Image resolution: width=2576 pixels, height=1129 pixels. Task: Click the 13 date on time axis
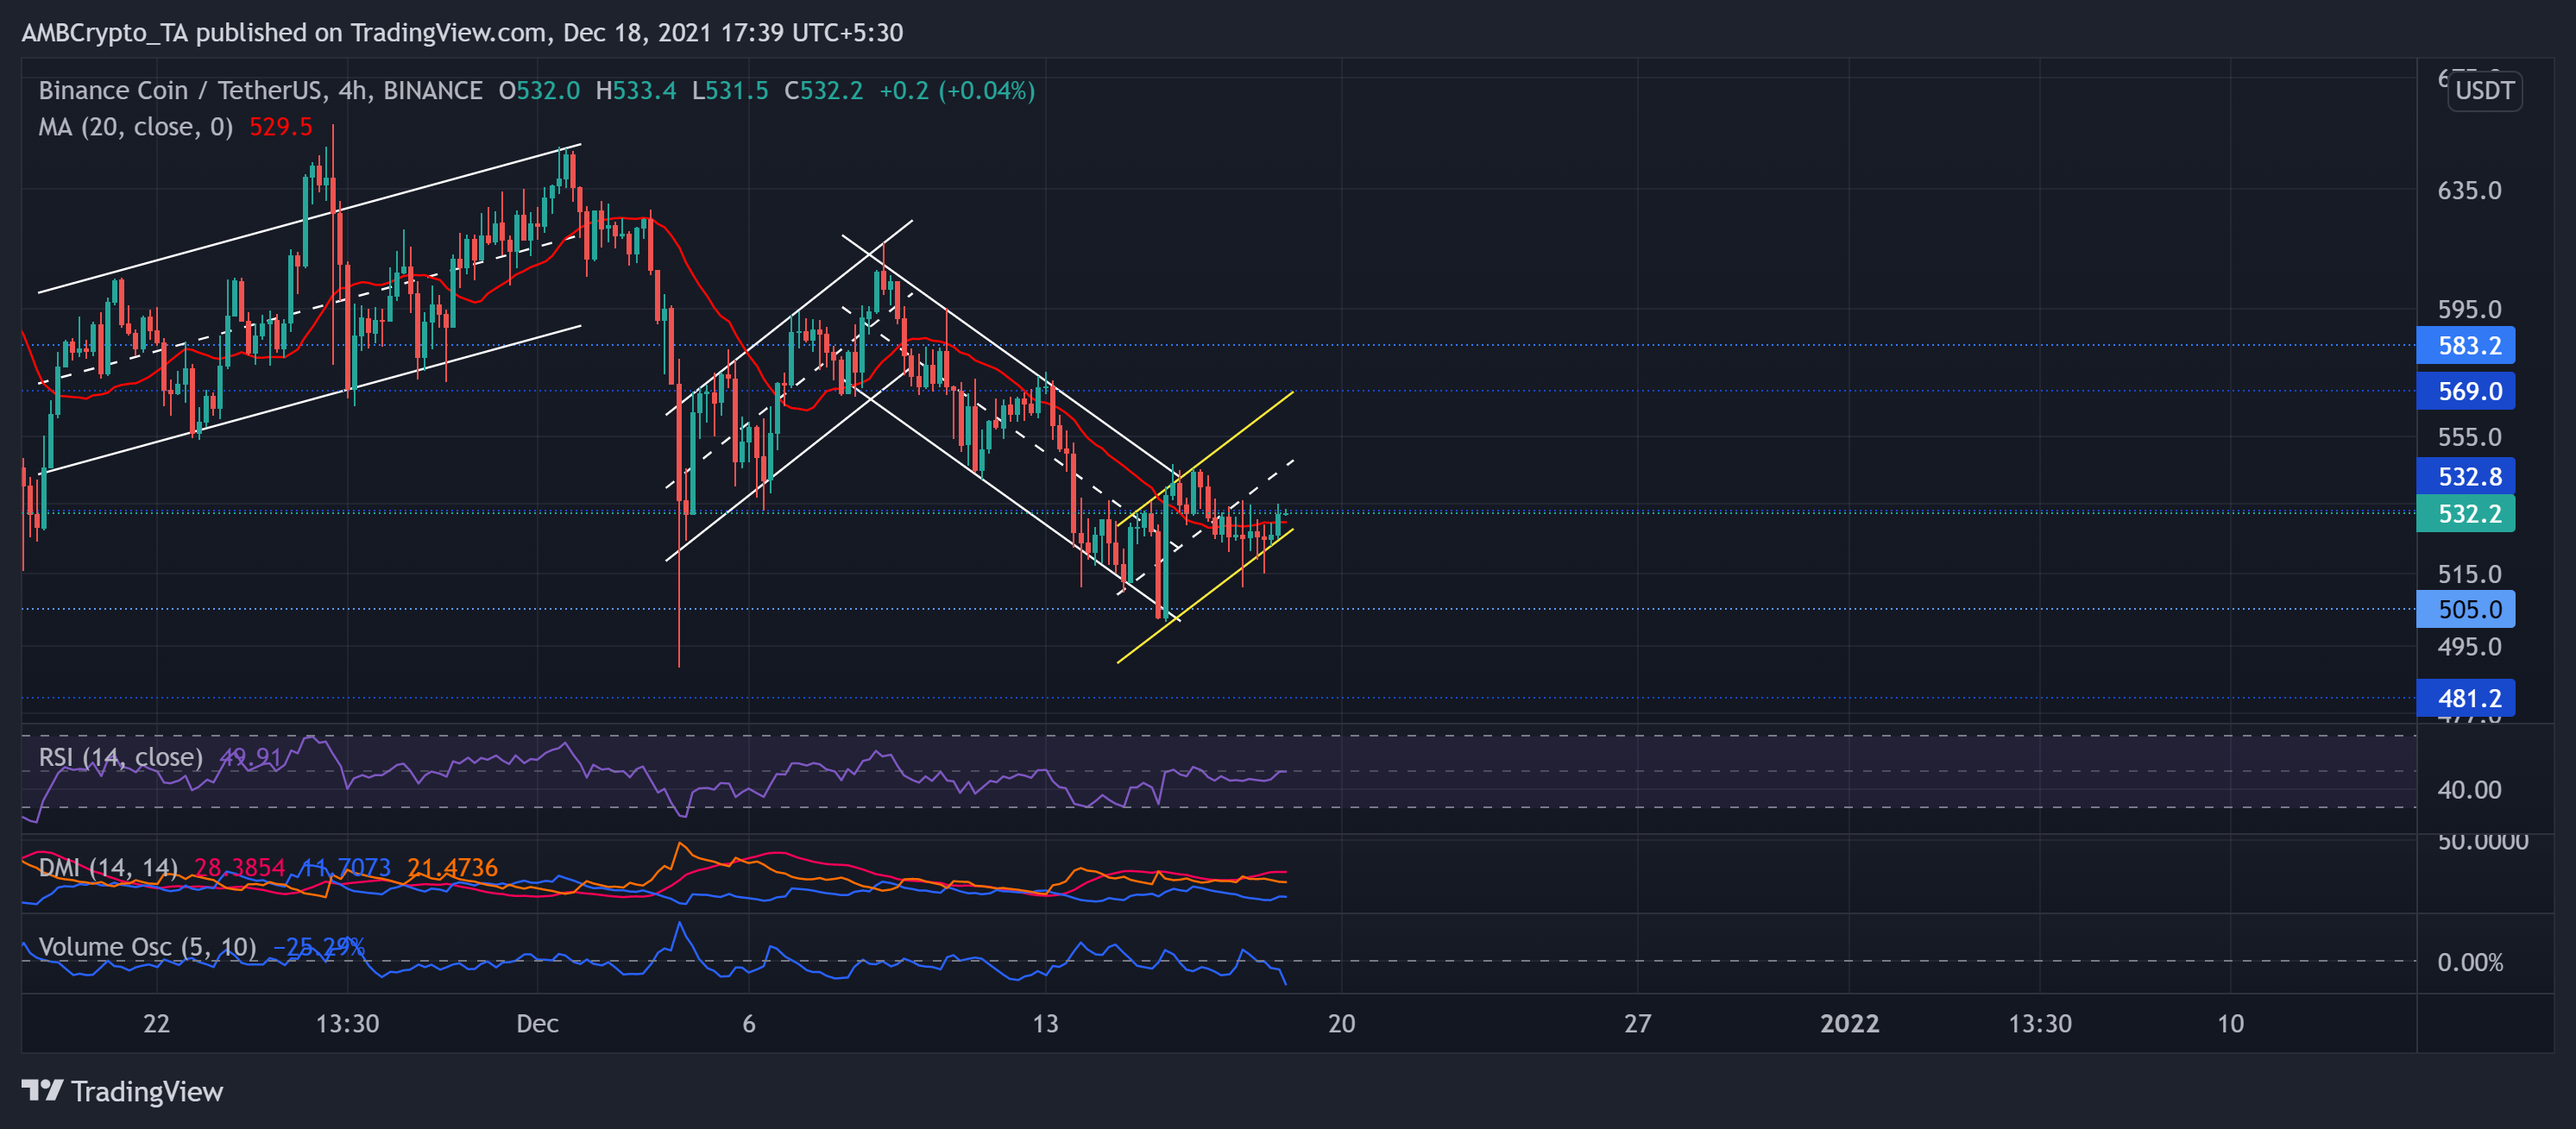point(1045,1024)
